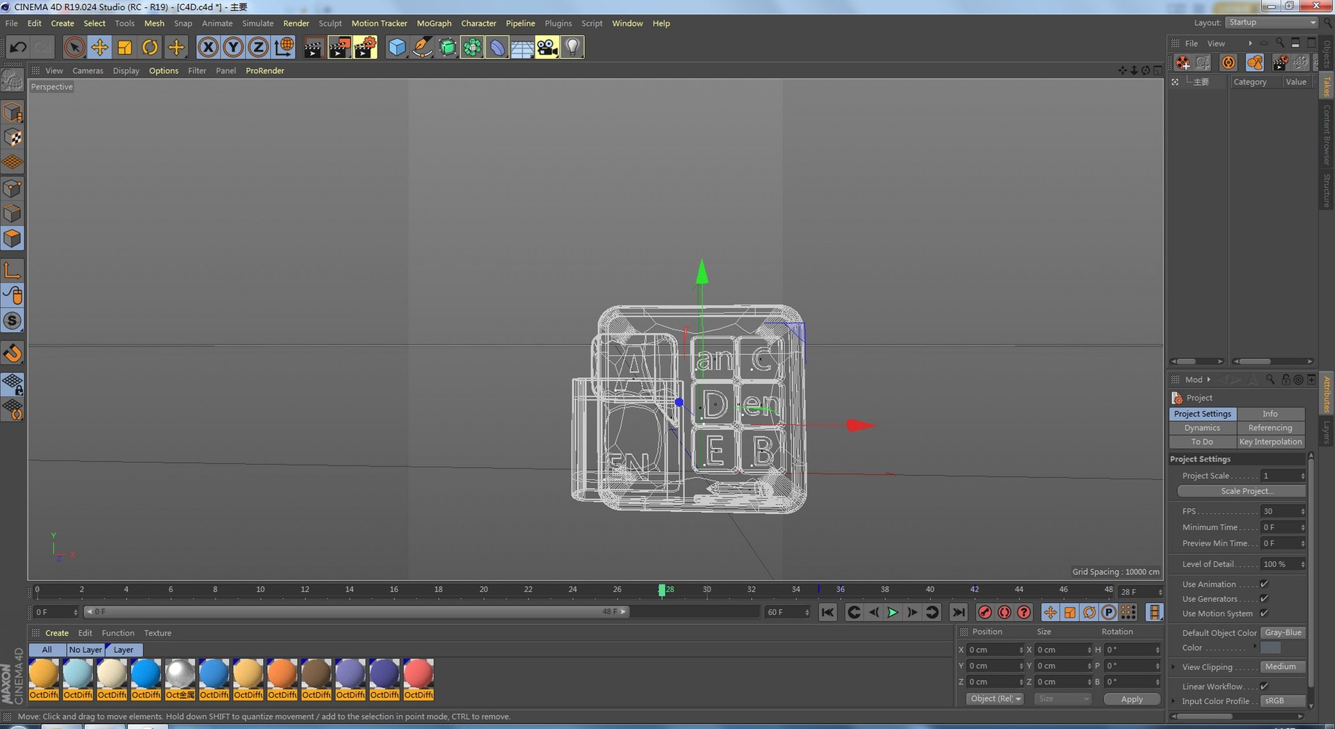Switch to Texture mode checkerboard icon
Viewport: 1335px width, 729px height.
point(13,138)
